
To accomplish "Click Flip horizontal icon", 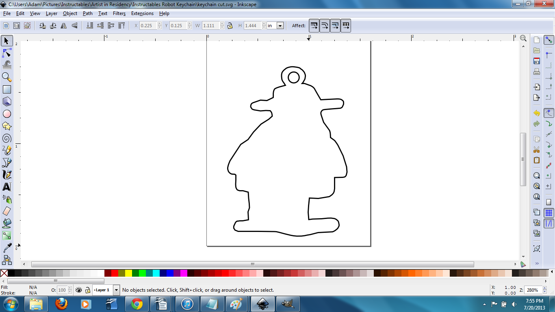I will (64, 26).
